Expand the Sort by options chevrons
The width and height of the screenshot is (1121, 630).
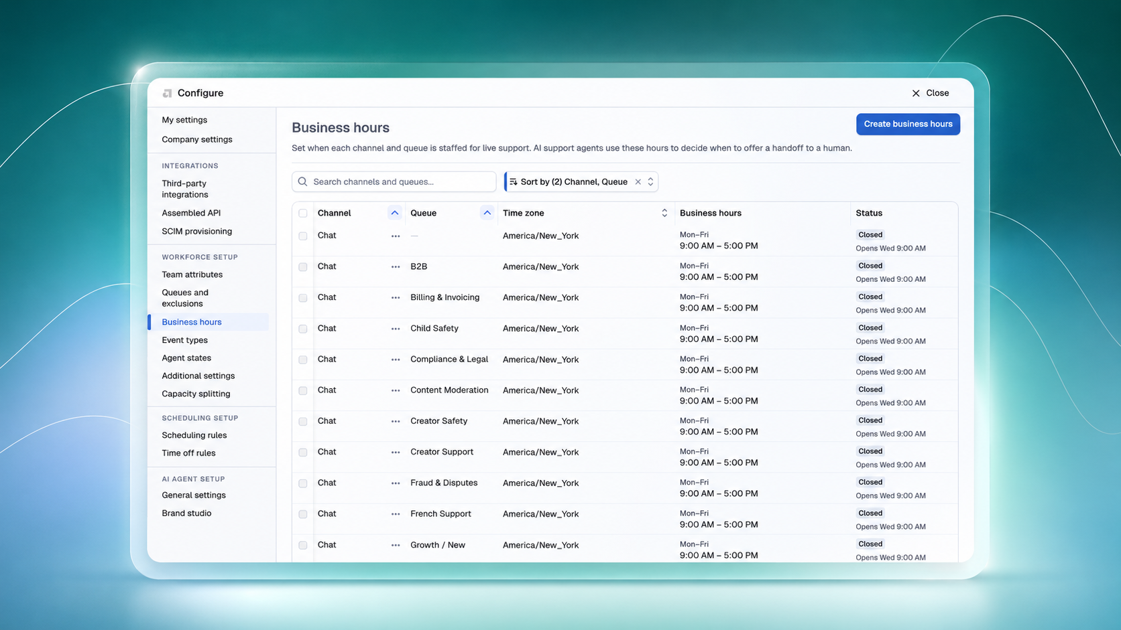pyautogui.click(x=650, y=182)
